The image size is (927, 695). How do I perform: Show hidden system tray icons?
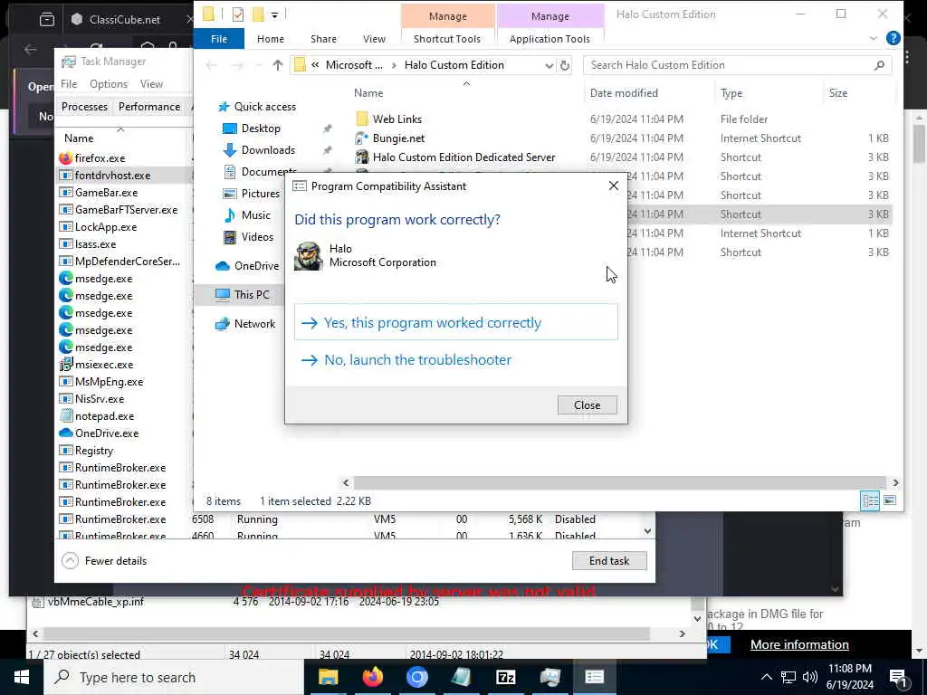[766, 677]
